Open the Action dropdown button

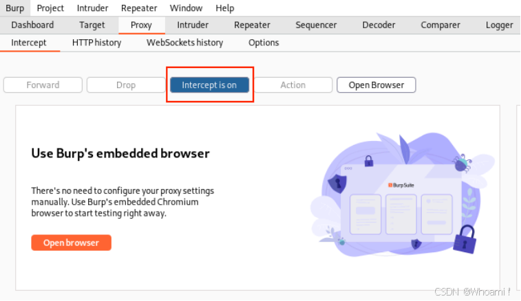(293, 85)
